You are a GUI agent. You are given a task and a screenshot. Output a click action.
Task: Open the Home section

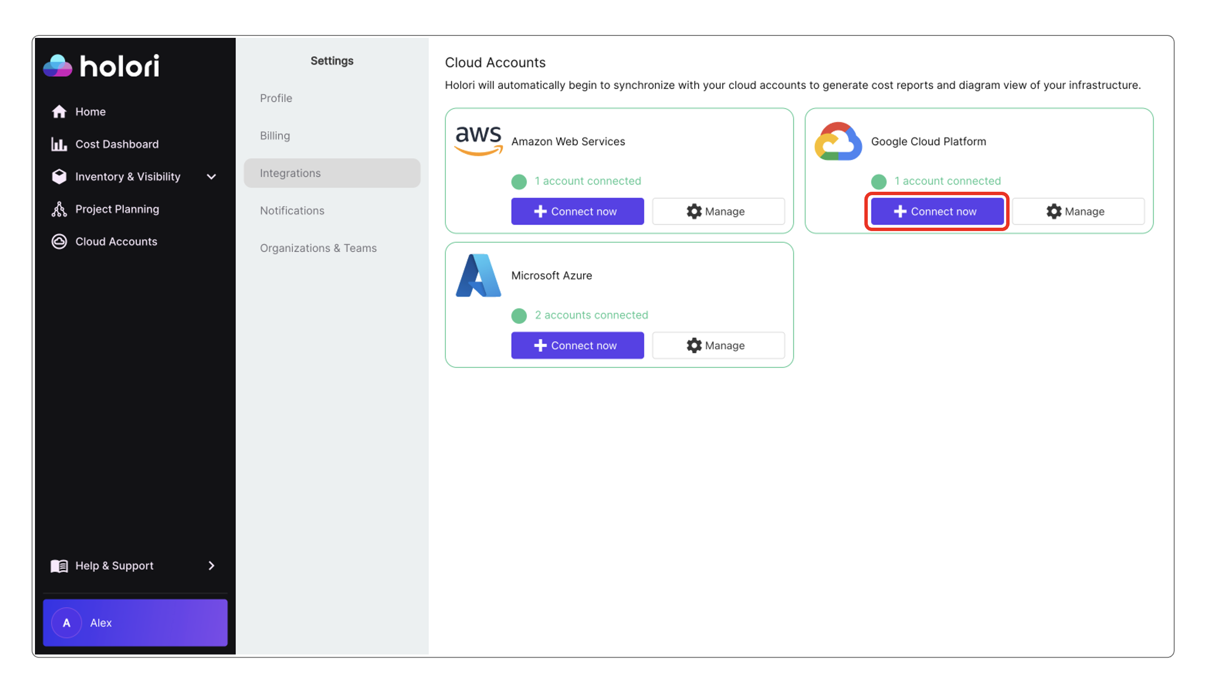pos(90,111)
